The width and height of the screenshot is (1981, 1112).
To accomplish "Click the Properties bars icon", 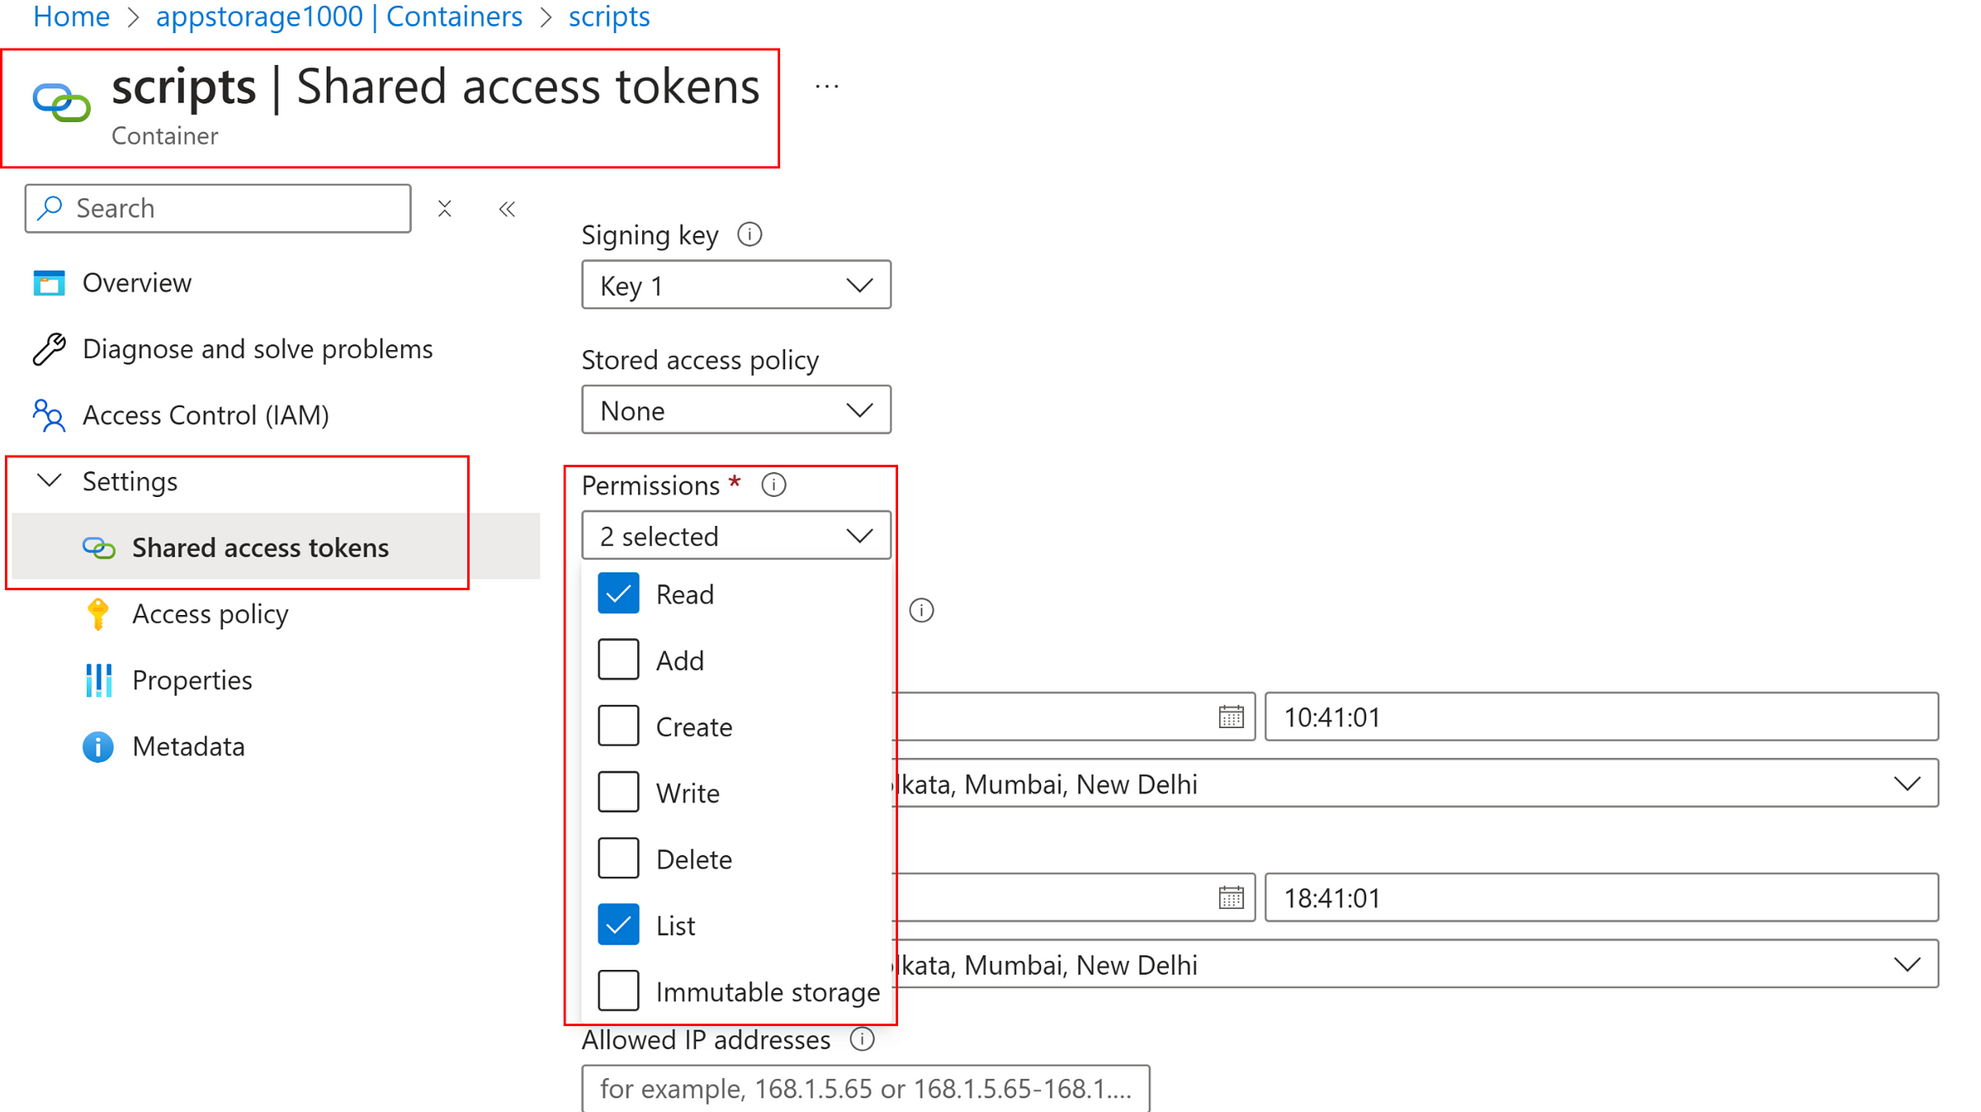I will 99,679.
